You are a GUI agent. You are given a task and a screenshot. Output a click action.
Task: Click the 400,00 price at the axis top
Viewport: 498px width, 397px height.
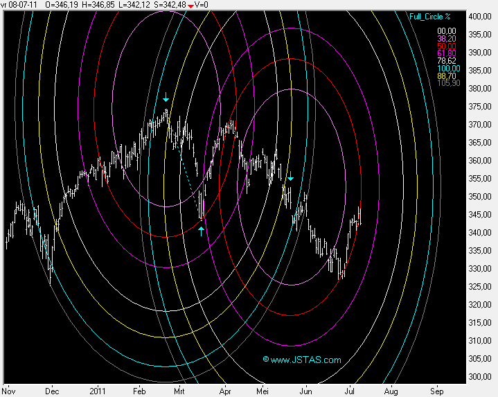point(479,16)
